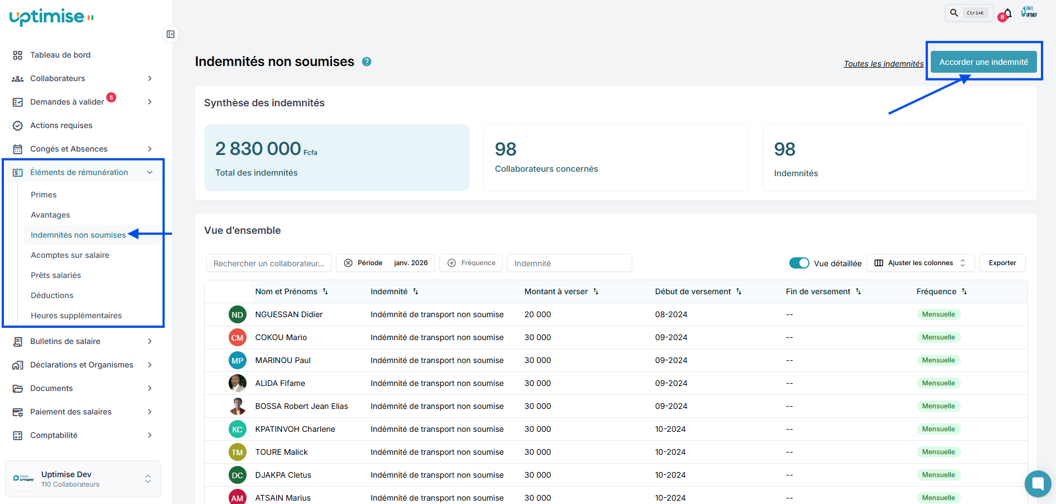Open the Ajuster les colonnes dropdown

click(x=920, y=263)
